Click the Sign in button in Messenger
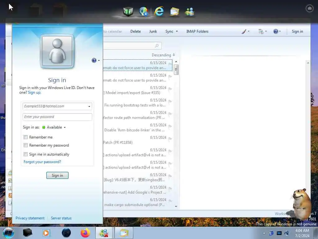Viewport: 318px width, 239px height. tap(57, 176)
